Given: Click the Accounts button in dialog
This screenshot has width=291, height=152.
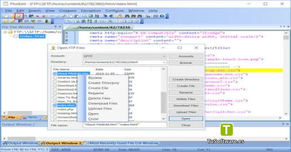Looking at the screenshot, I should point(186,56).
